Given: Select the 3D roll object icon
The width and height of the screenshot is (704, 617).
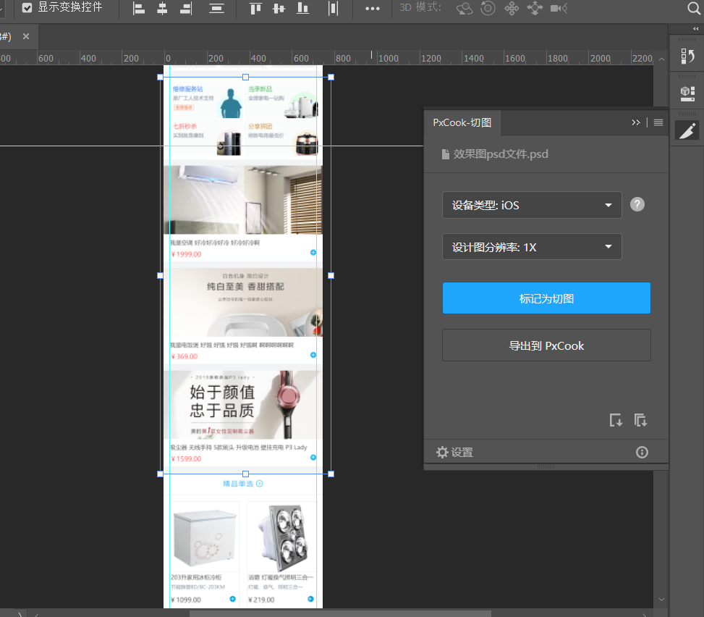Looking at the screenshot, I should [488, 8].
